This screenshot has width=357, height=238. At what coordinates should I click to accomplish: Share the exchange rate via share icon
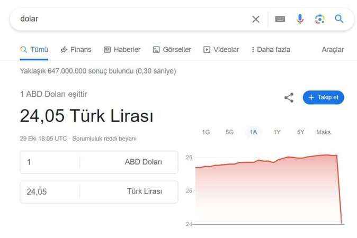[289, 97]
